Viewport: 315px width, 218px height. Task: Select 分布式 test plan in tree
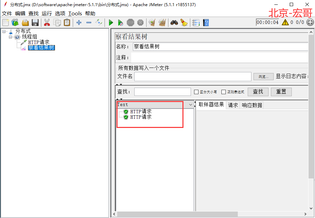23,31
